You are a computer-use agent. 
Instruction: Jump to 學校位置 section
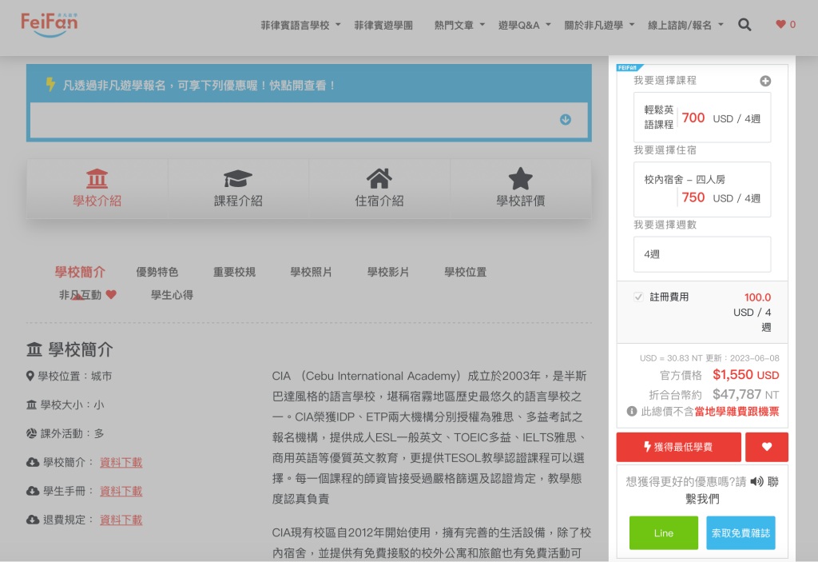(466, 272)
